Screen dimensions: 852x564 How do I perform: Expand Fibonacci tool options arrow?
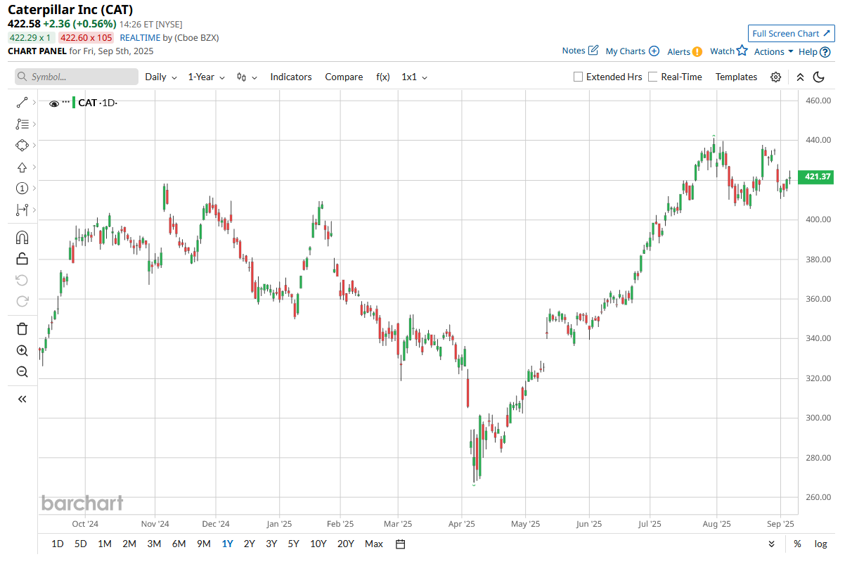click(34, 124)
